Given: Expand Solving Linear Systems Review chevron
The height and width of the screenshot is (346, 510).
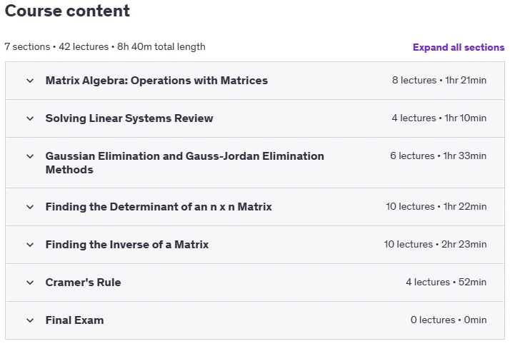Looking at the screenshot, I should (x=30, y=118).
